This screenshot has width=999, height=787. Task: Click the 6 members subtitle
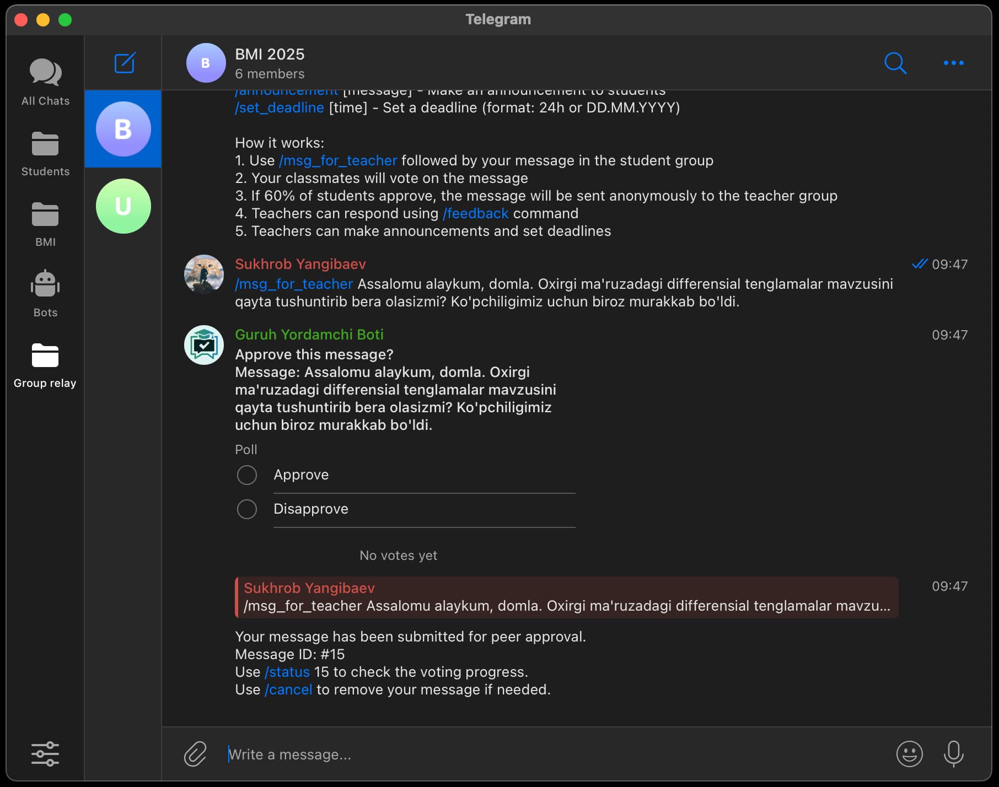pyautogui.click(x=270, y=73)
